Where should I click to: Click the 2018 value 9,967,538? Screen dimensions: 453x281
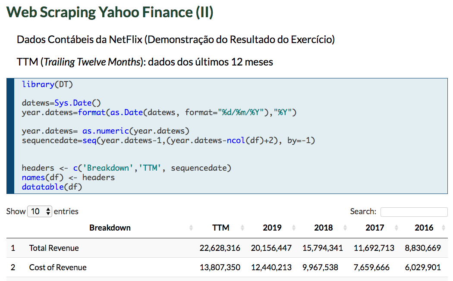(x=321, y=268)
